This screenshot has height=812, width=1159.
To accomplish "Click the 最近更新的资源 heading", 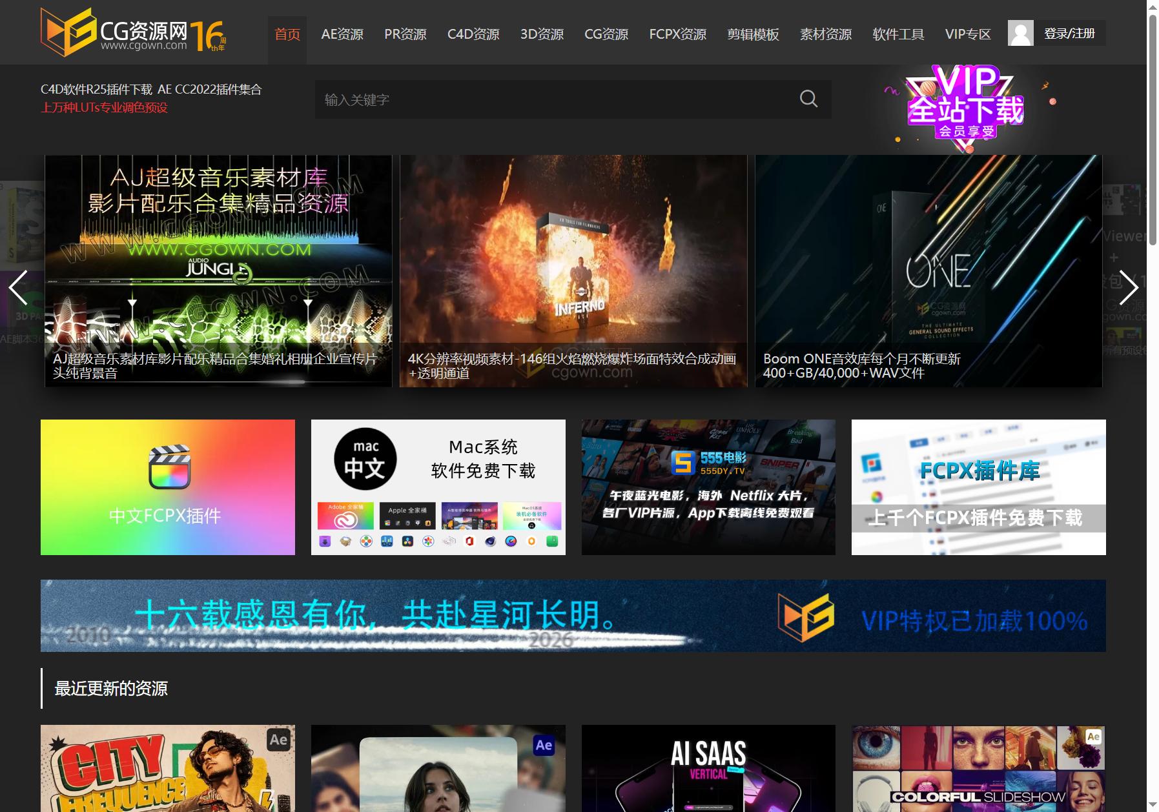I will (111, 688).
